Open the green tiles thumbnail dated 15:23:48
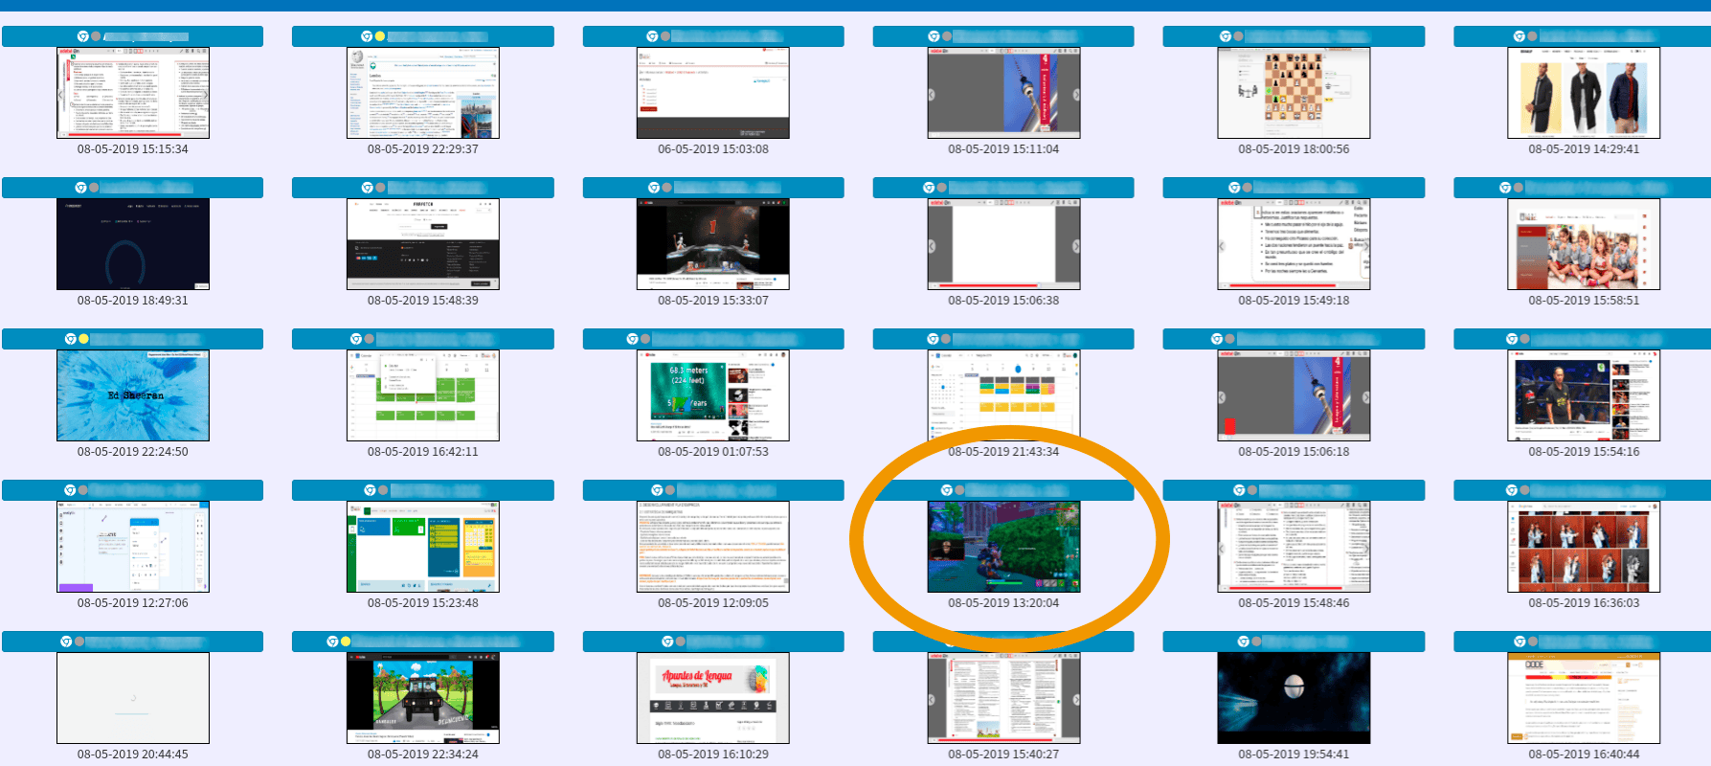The height and width of the screenshot is (766, 1711). click(x=423, y=547)
